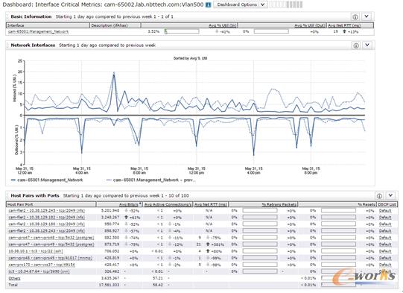Image resolution: width=403 pixels, height=293 pixels.
Task: Click the outbound utilization bar in Basic Information
Action: tap(271, 31)
